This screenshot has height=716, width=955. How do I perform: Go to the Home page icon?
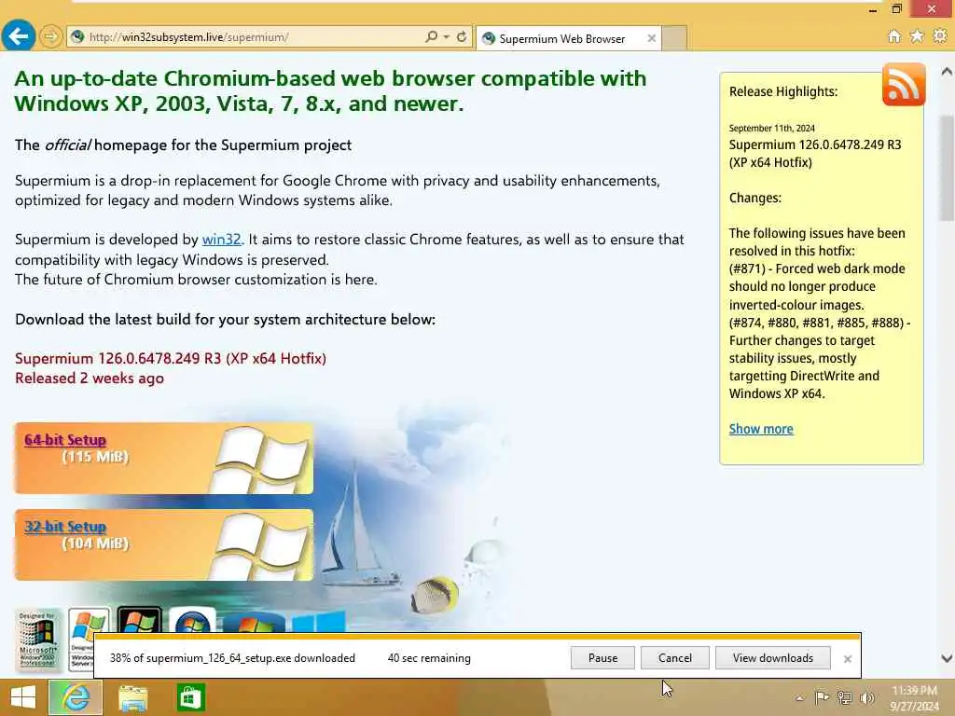point(893,36)
